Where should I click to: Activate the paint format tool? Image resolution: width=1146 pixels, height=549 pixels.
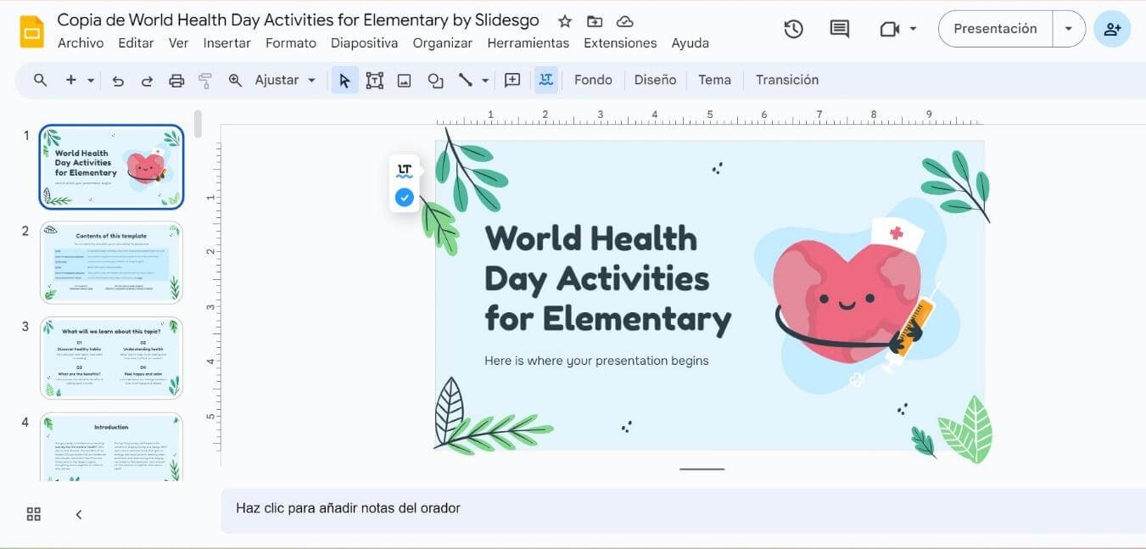204,79
